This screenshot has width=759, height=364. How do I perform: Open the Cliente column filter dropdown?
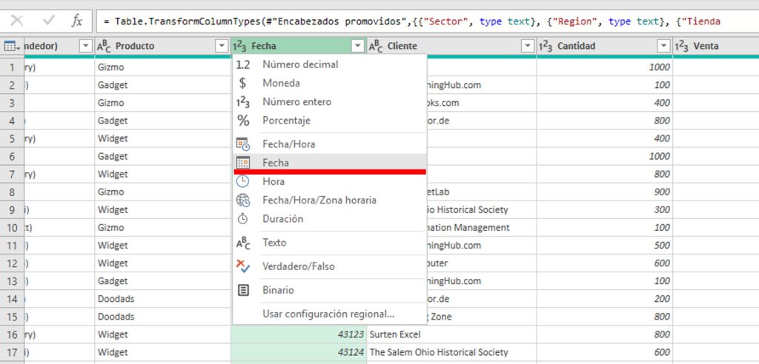[528, 46]
